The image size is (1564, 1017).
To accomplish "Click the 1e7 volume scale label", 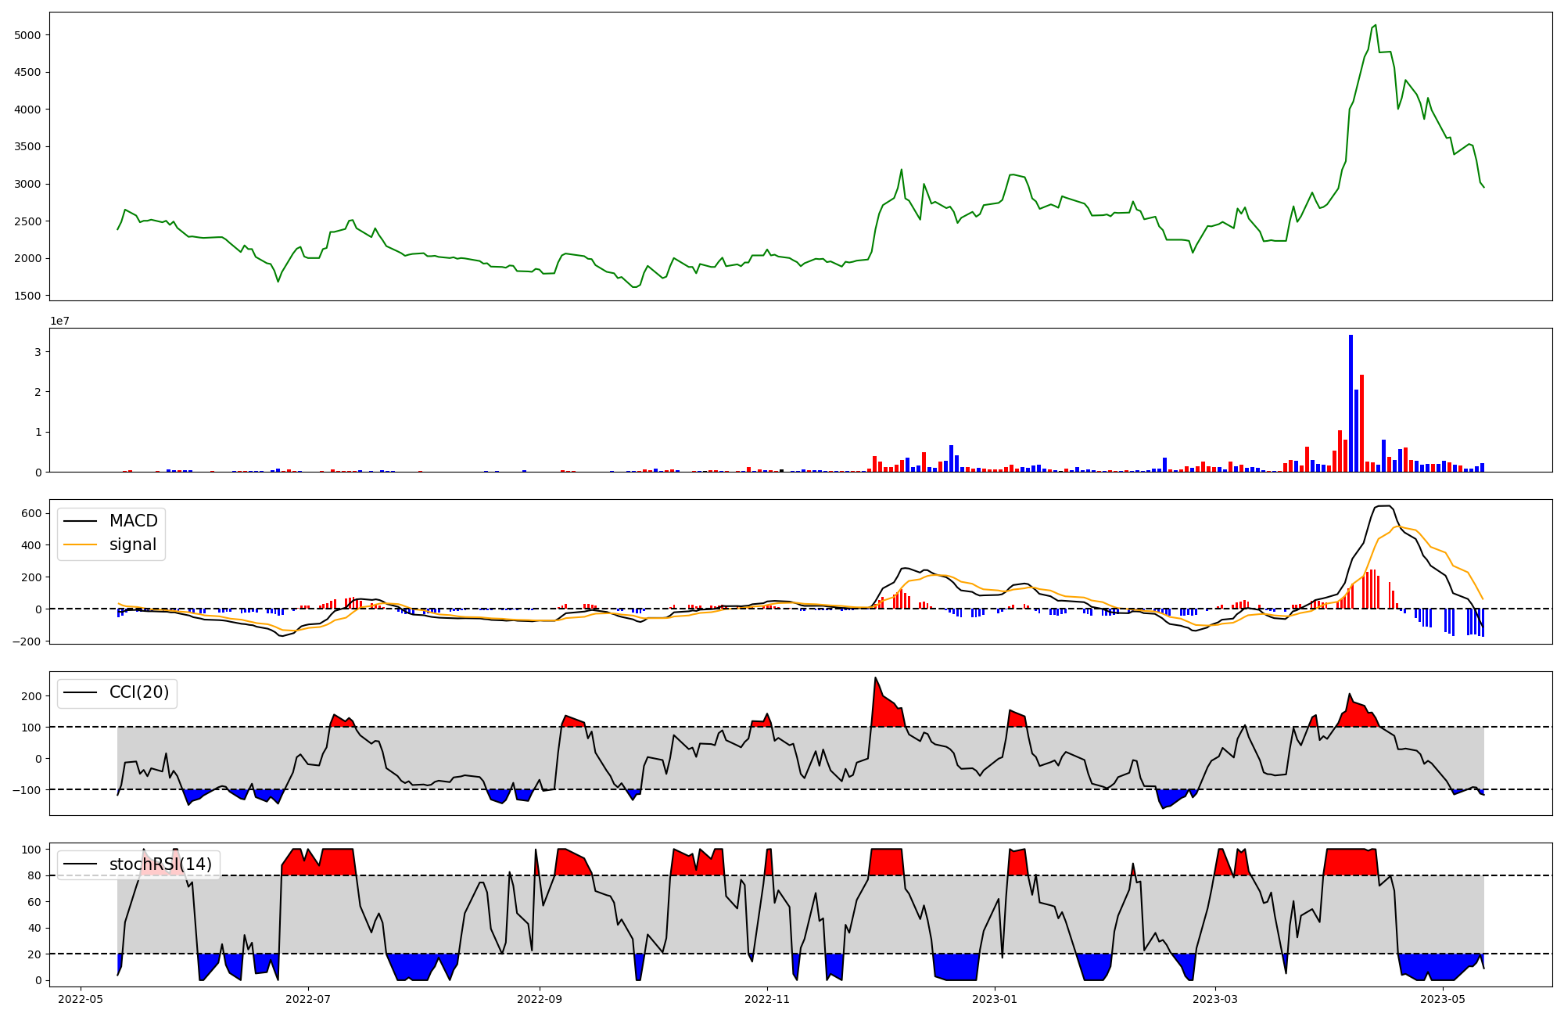I will [59, 321].
